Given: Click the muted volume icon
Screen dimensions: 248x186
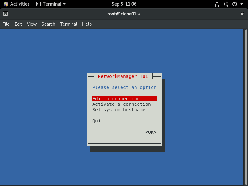Looking at the screenshot, I should 226,4.
